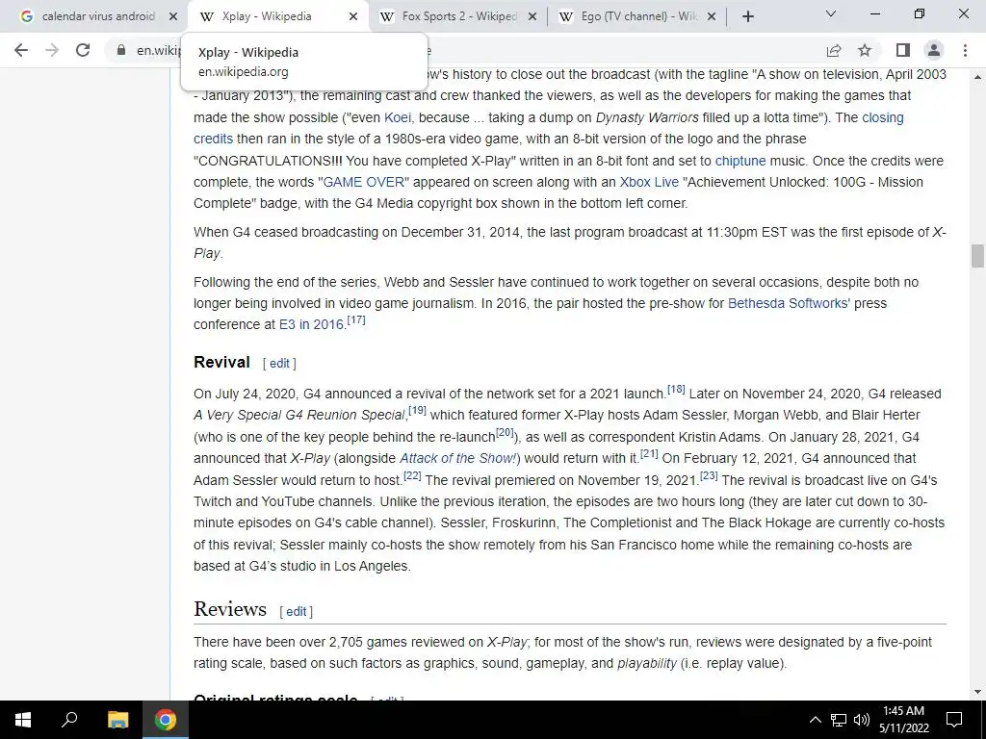
Task: Open the volume tray icon
Action: pyautogui.click(x=862, y=720)
